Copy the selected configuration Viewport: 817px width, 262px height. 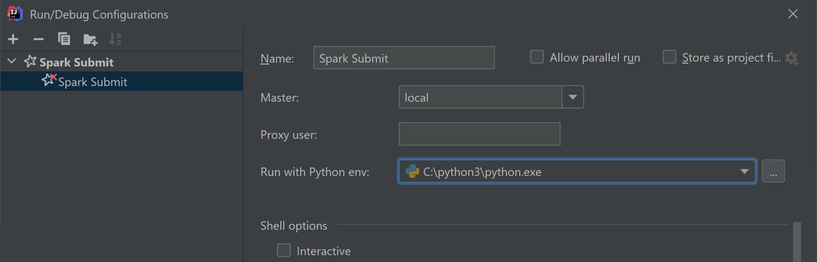[64, 39]
